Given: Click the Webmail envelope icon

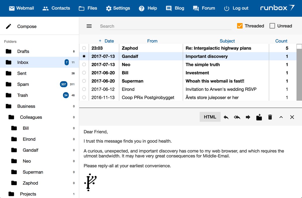Looking at the screenshot, I should coord(12,8).
